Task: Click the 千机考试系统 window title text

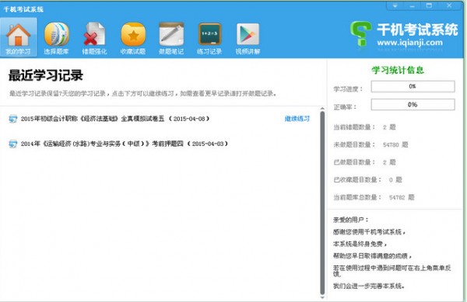Action: (x=23, y=9)
